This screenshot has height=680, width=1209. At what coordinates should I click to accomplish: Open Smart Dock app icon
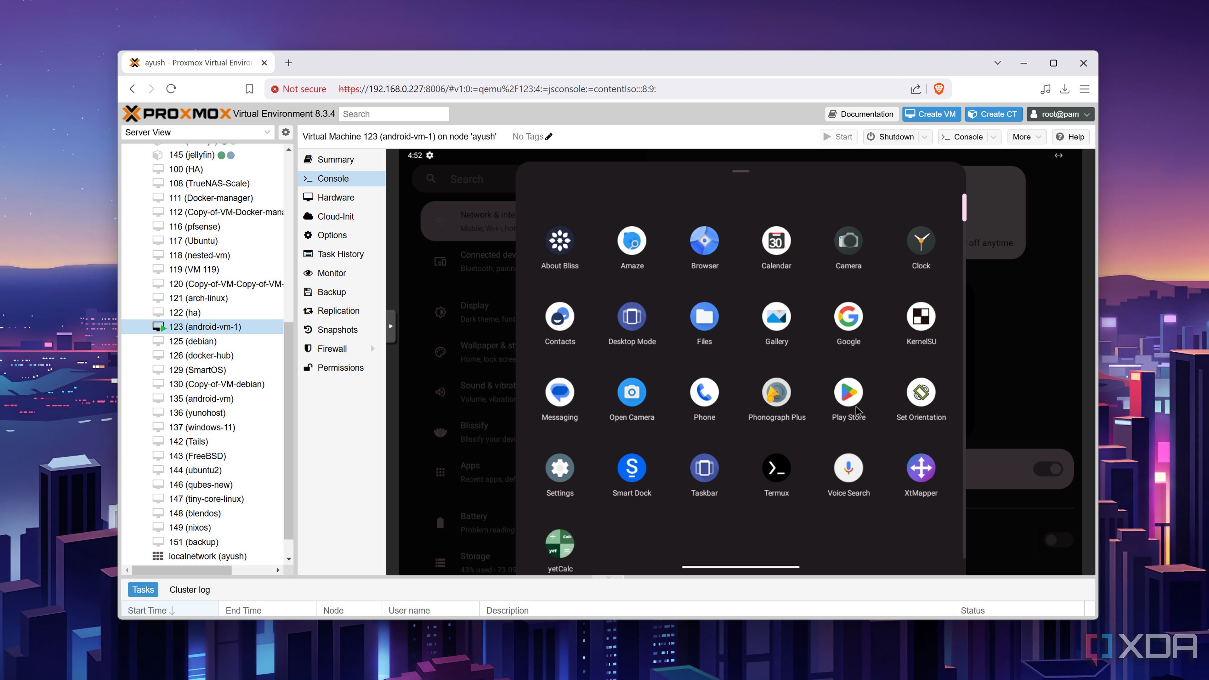(632, 468)
